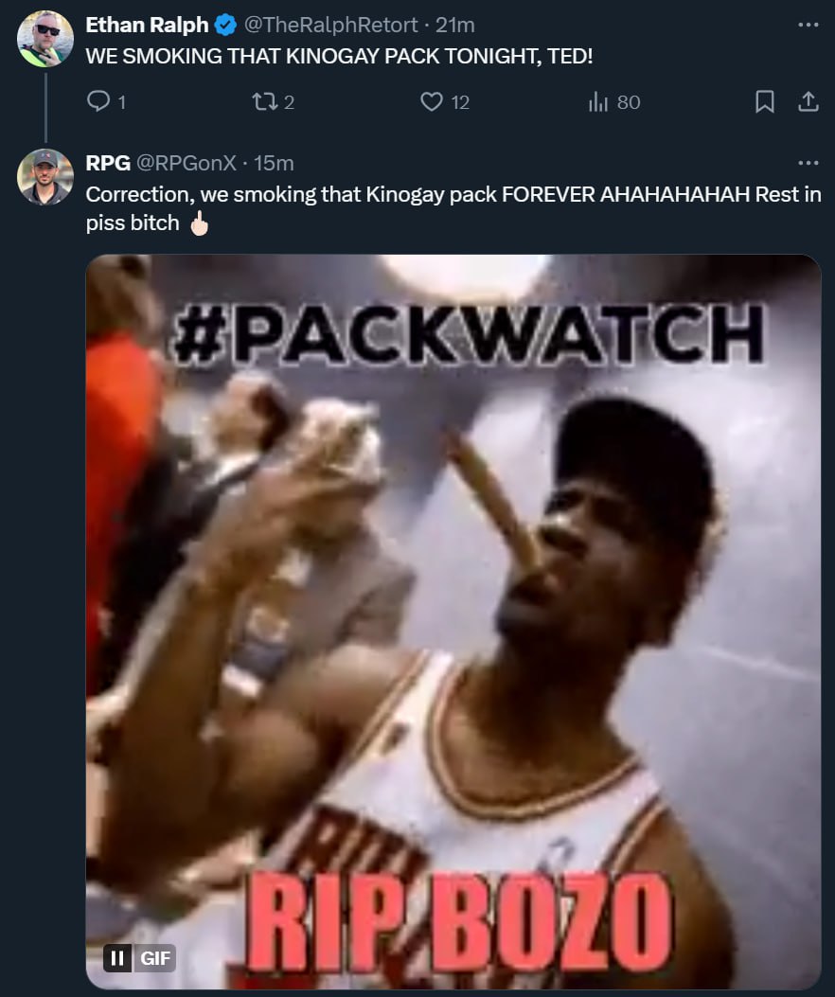Click the share icon on Ethan Ralph's post

pos(808,101)
